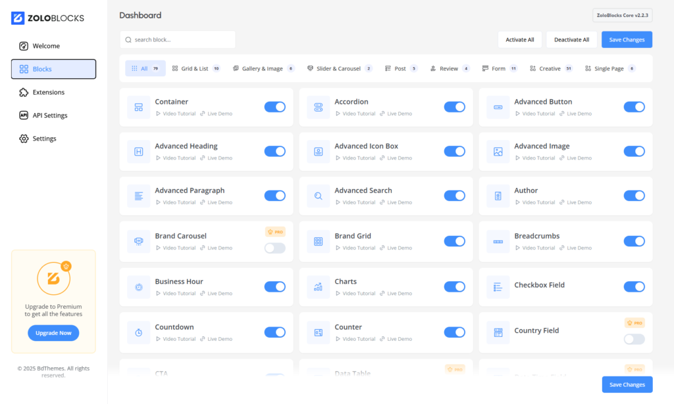Click the PRO badge on Brand Carousel
The height and width of the screenshot is (404, 674).
275,232
